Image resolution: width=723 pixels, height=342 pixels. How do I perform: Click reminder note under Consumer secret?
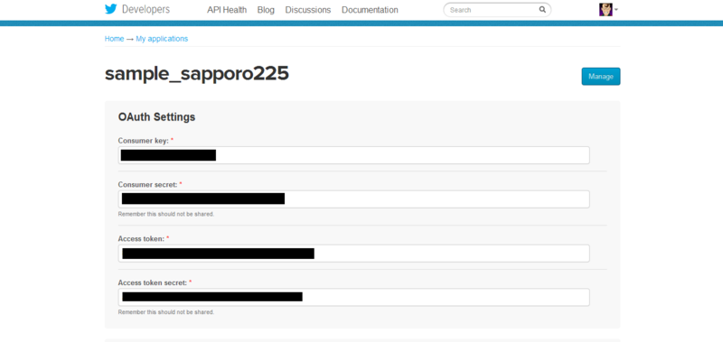(166, 214)
